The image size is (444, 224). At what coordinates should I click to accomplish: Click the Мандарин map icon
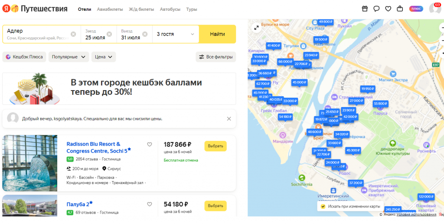(282, 135)
